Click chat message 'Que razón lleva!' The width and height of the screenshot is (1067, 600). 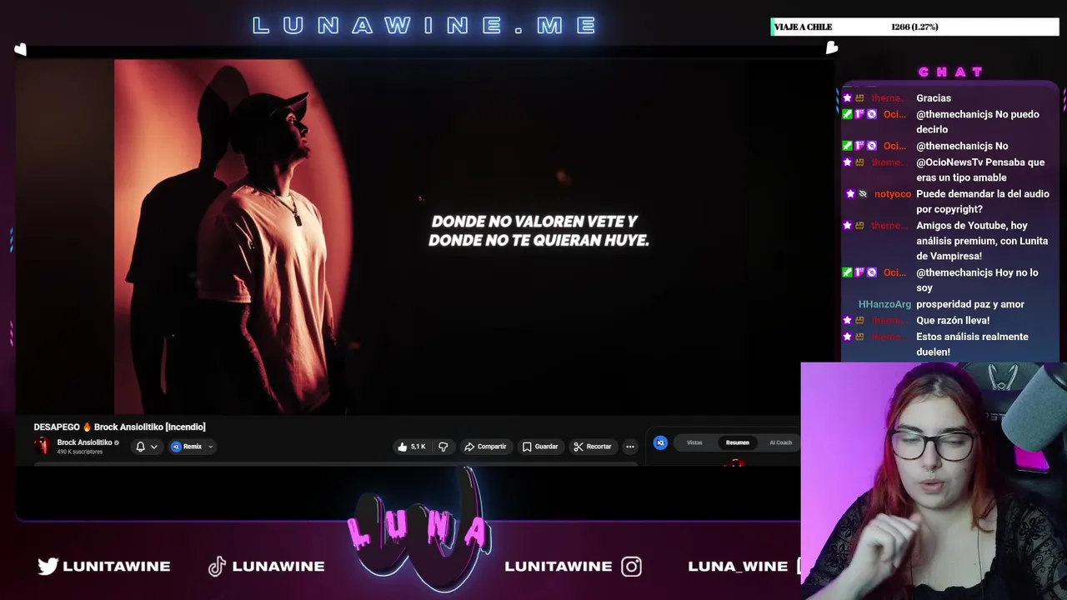point(953,320)
